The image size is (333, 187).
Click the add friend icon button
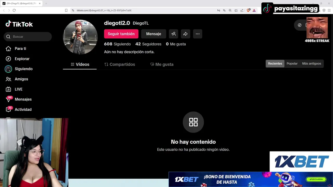[174, 34]
